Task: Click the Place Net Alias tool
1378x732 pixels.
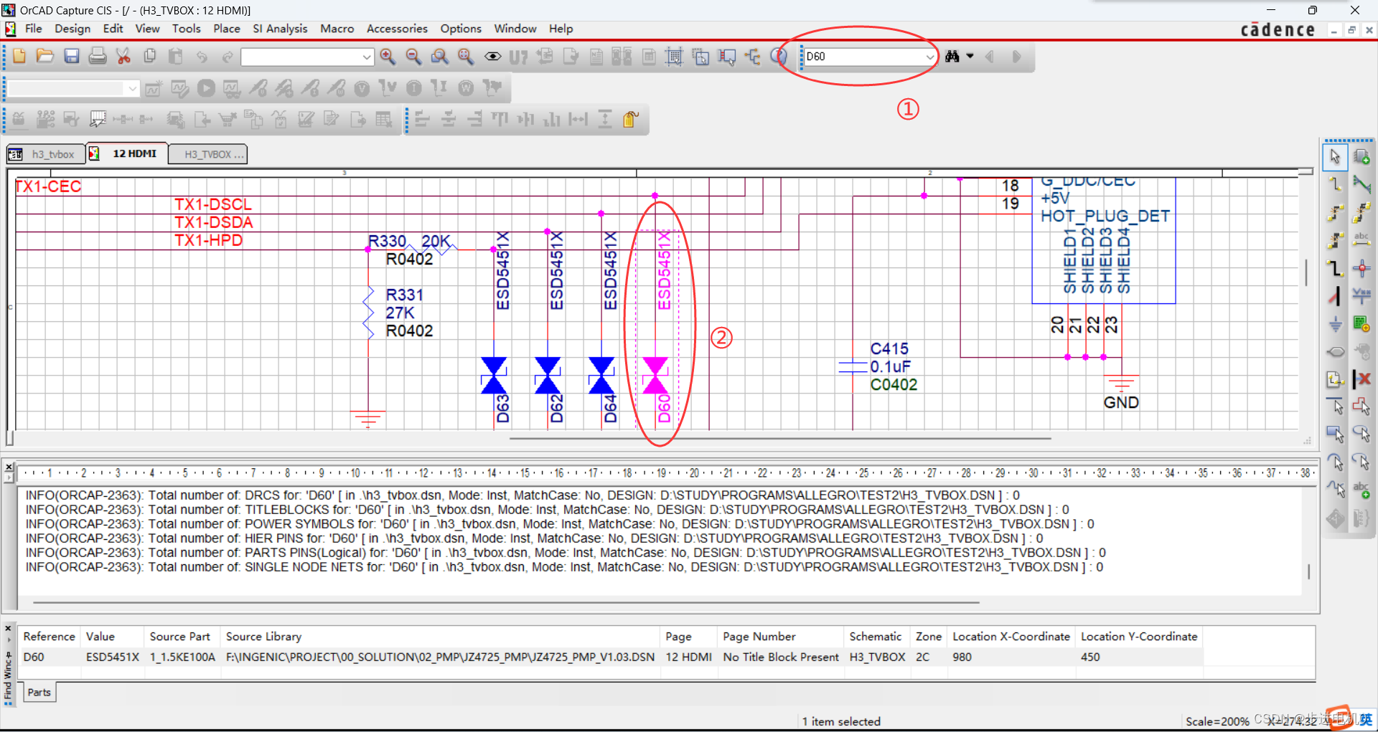Action: (1361, 240)
